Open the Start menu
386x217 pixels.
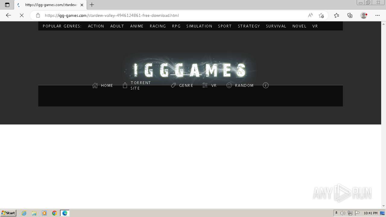[x=8, y=213]
